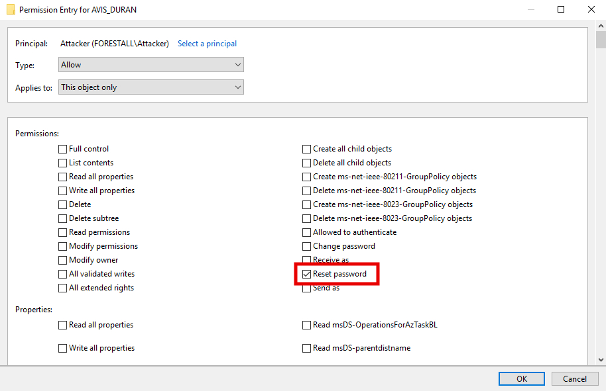Enable the Full control checkbox
606x391 pixels.
pos(63,149)
